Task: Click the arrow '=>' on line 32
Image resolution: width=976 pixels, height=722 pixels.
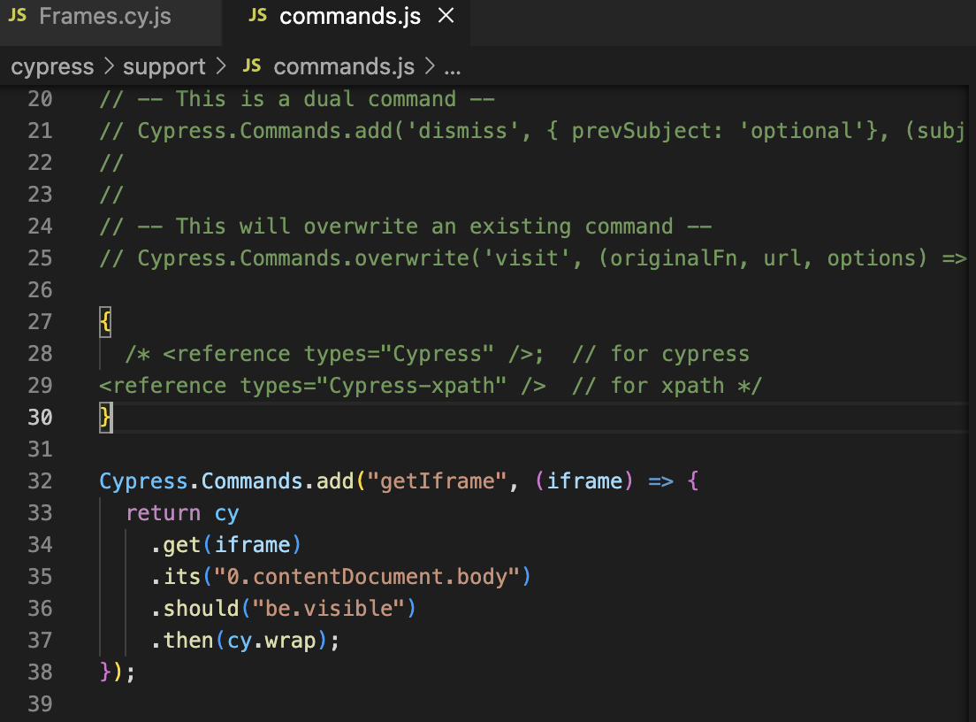Action: pos(660,481)
